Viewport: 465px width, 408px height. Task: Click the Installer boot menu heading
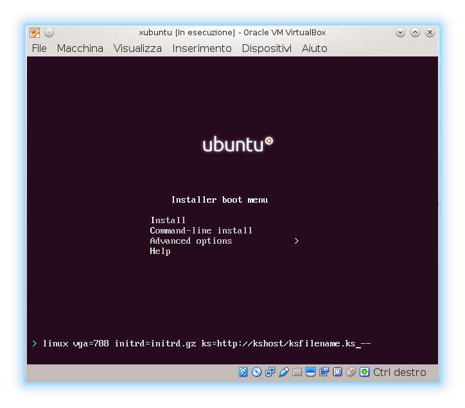point(220,200)
